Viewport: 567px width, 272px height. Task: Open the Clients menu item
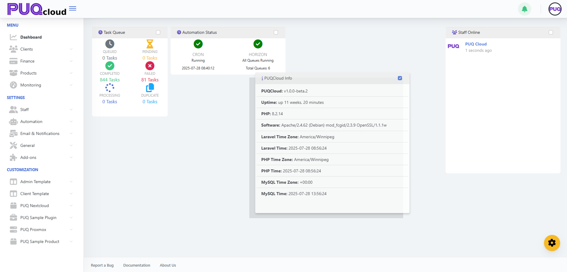[42, 49]
